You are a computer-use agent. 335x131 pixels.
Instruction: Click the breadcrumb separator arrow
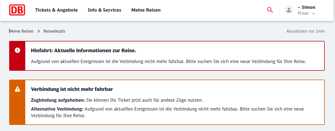click(x=39, y=31)
